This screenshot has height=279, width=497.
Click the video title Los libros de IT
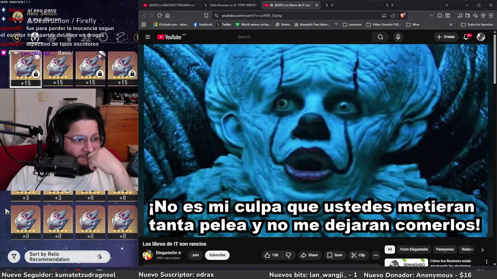click(174, 244)
